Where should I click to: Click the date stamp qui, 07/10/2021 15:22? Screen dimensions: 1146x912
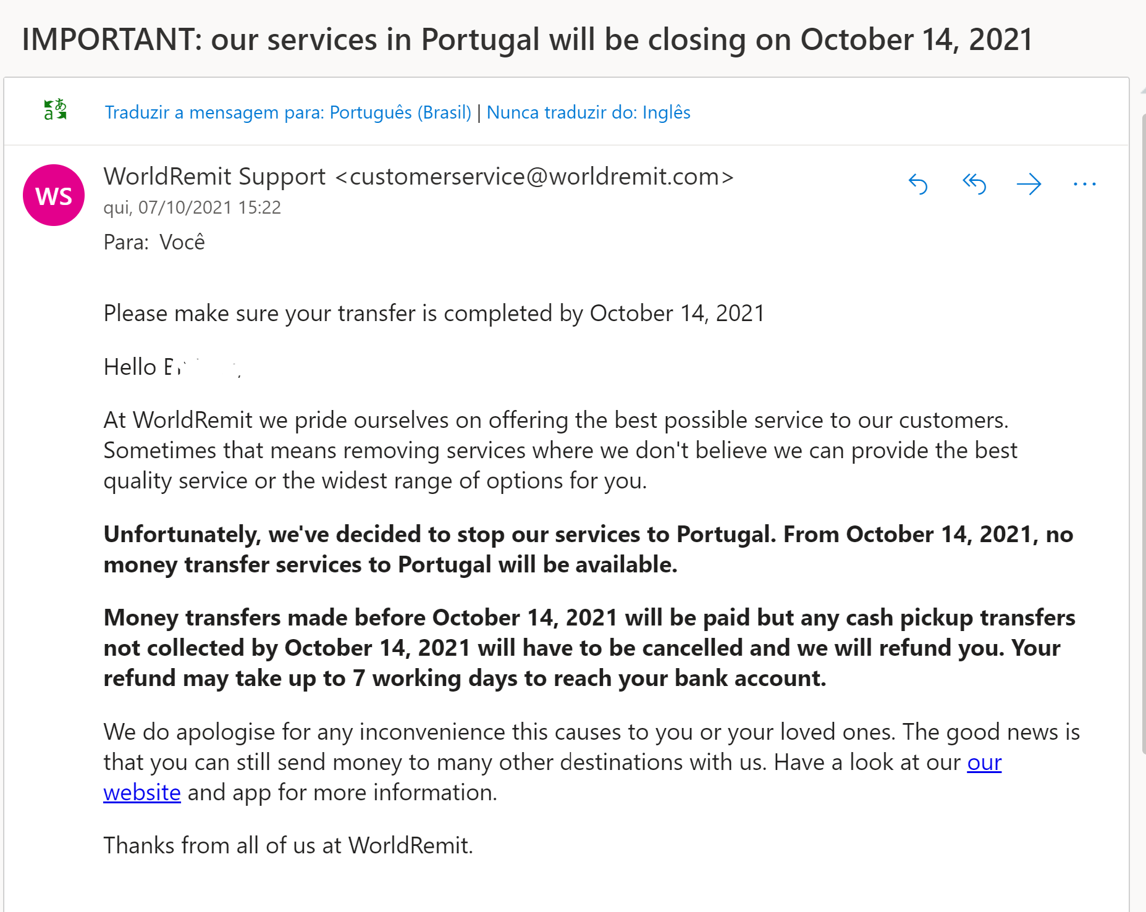pos(192,207)
